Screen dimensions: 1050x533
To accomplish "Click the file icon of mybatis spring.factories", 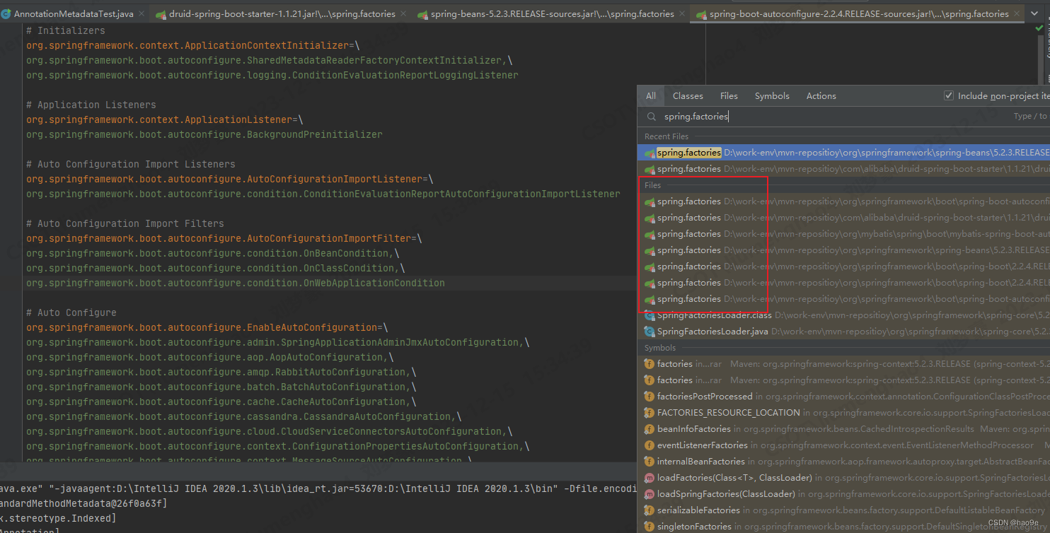I will (650, 234).
